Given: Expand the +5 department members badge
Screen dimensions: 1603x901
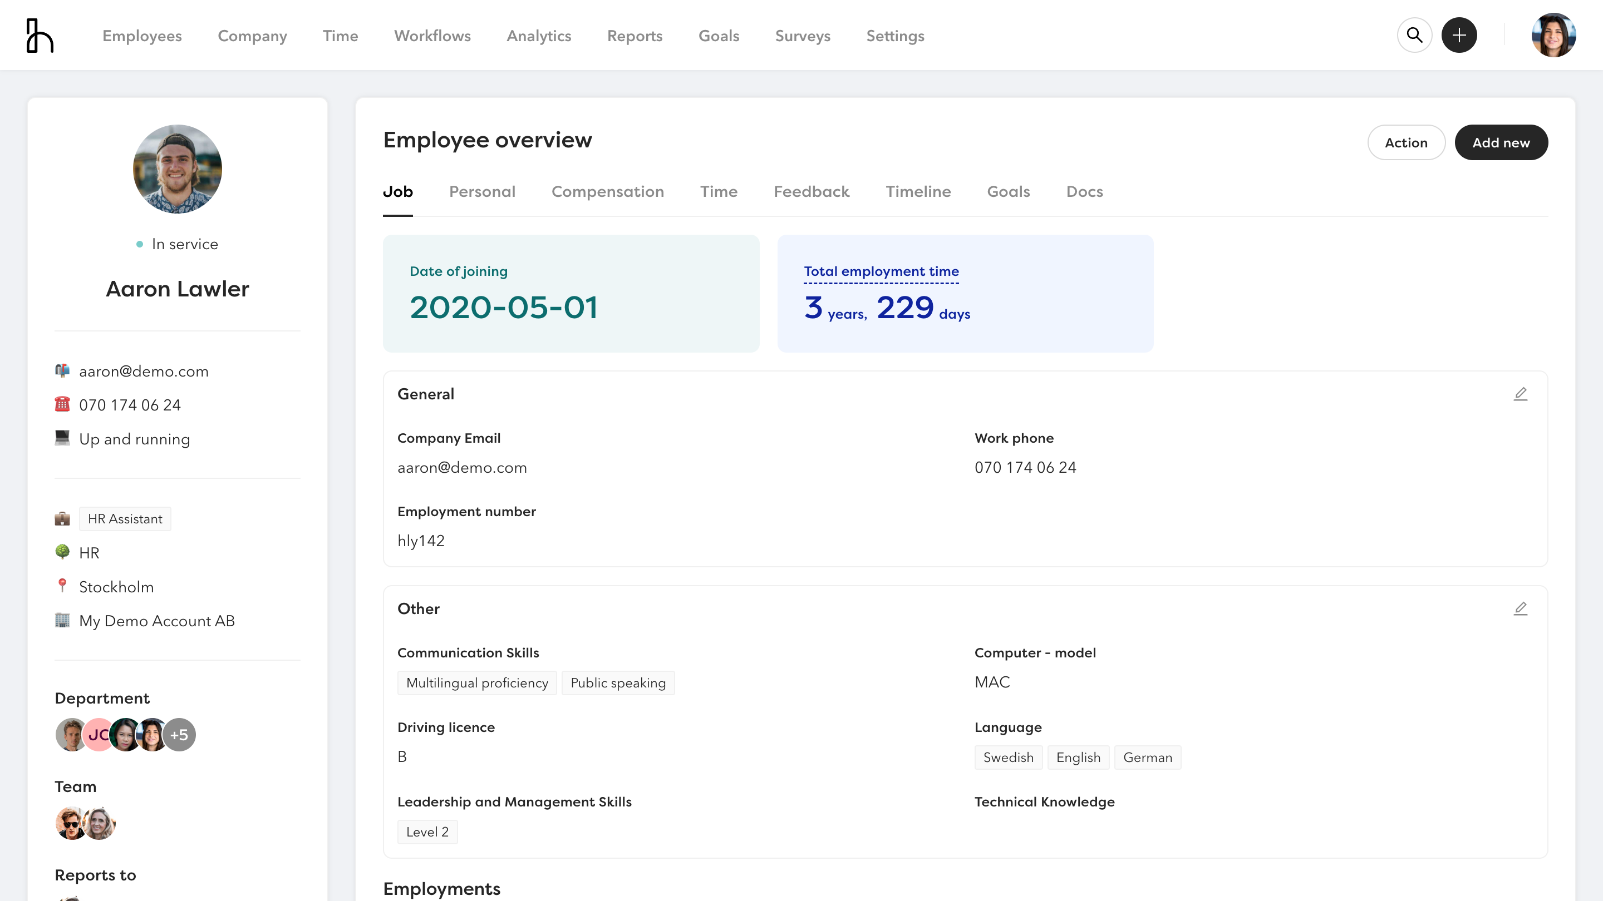Looking at the screenshot, I should click(179, 734).
